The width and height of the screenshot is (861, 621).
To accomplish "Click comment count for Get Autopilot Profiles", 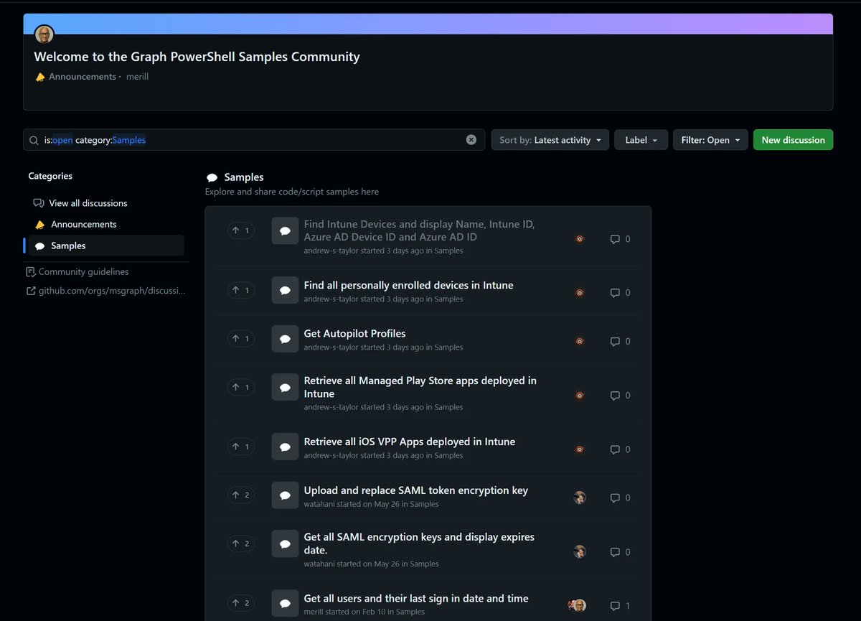I will click(x=620, y=341).
